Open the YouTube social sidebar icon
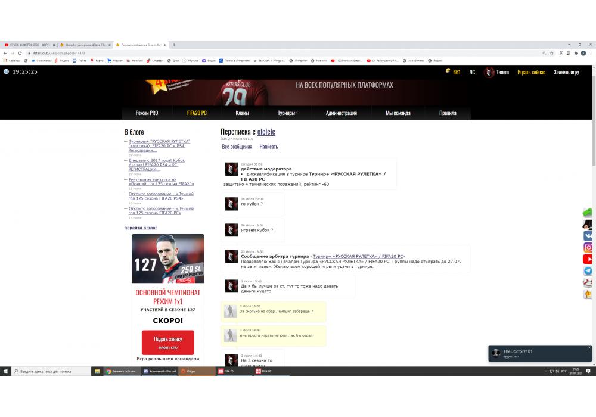Viewport: 596px width, 417px height. point(588,259)
